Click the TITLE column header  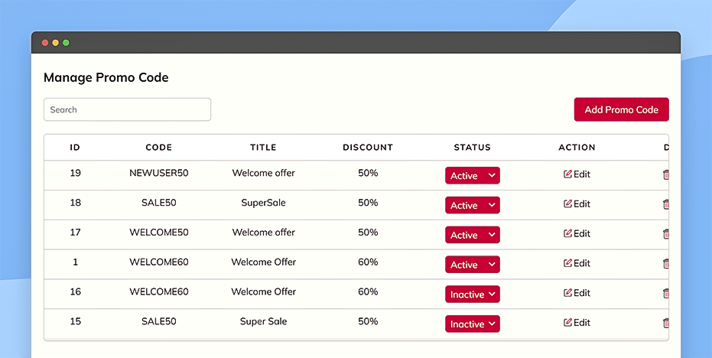pos(263,147)
